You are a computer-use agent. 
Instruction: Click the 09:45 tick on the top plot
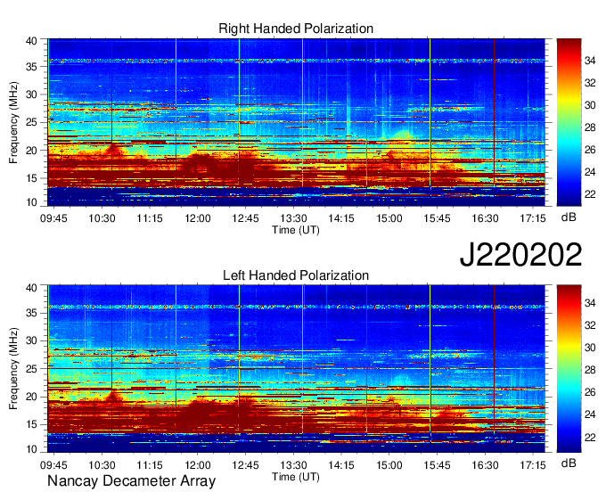(x=53, y=218)
